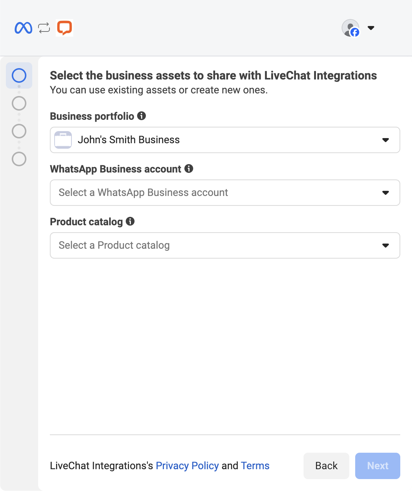Viewport: 412px width, 493px height.
Task: Expand the account switcher arrow
Action: point(371,28)
